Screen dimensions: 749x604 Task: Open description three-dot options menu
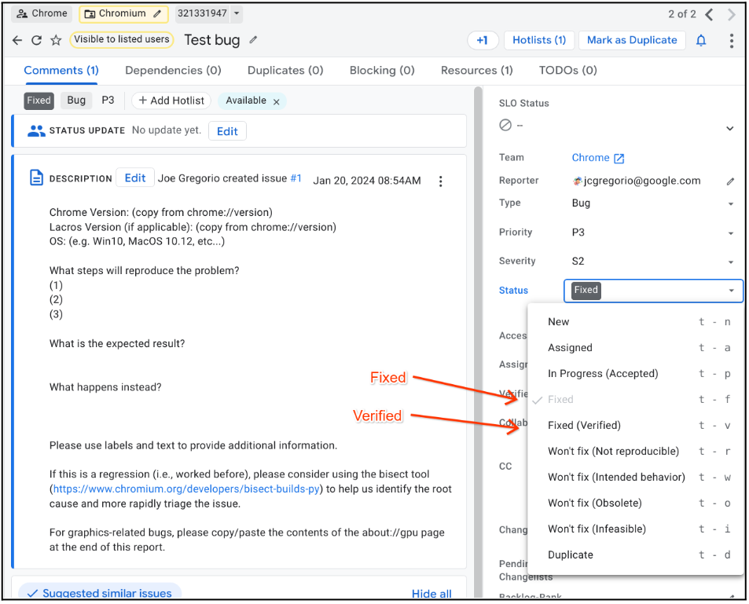point(441,181)
